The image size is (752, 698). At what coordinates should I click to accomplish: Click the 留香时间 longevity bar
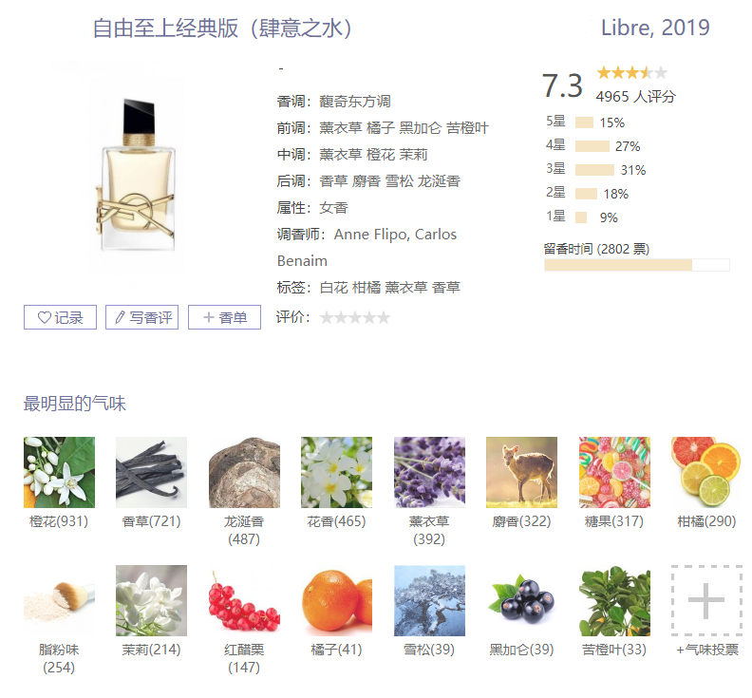637,265
